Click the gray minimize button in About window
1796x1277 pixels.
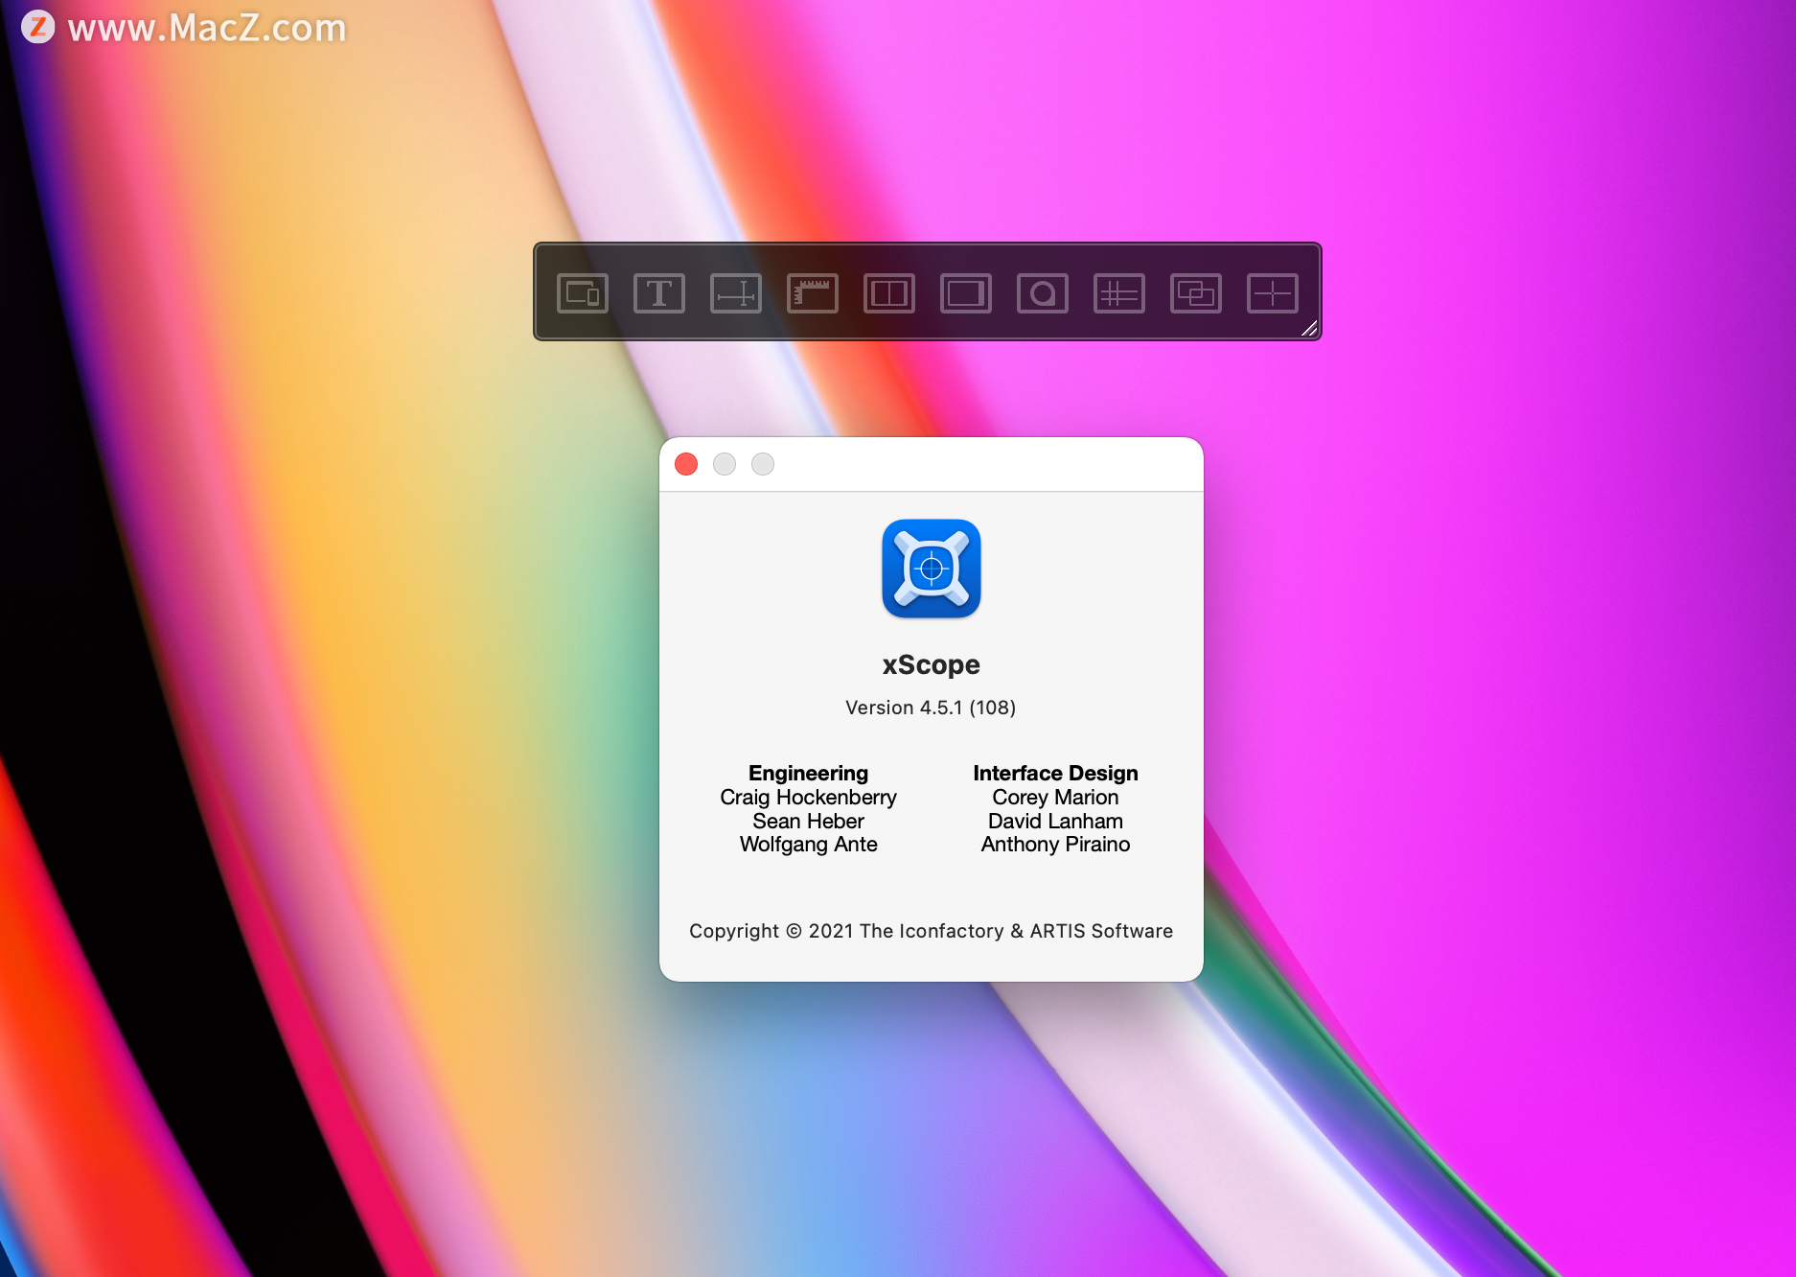click(725, 464)
